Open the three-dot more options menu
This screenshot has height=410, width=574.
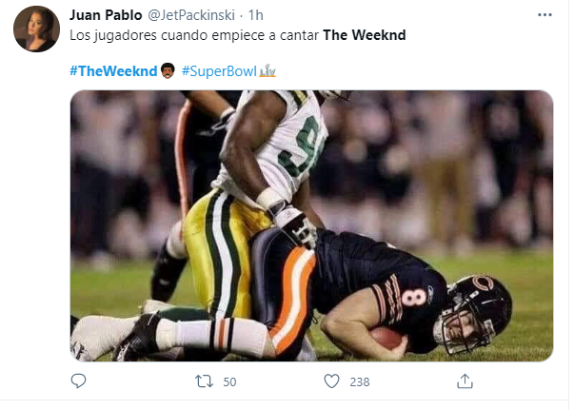(544, 16)
